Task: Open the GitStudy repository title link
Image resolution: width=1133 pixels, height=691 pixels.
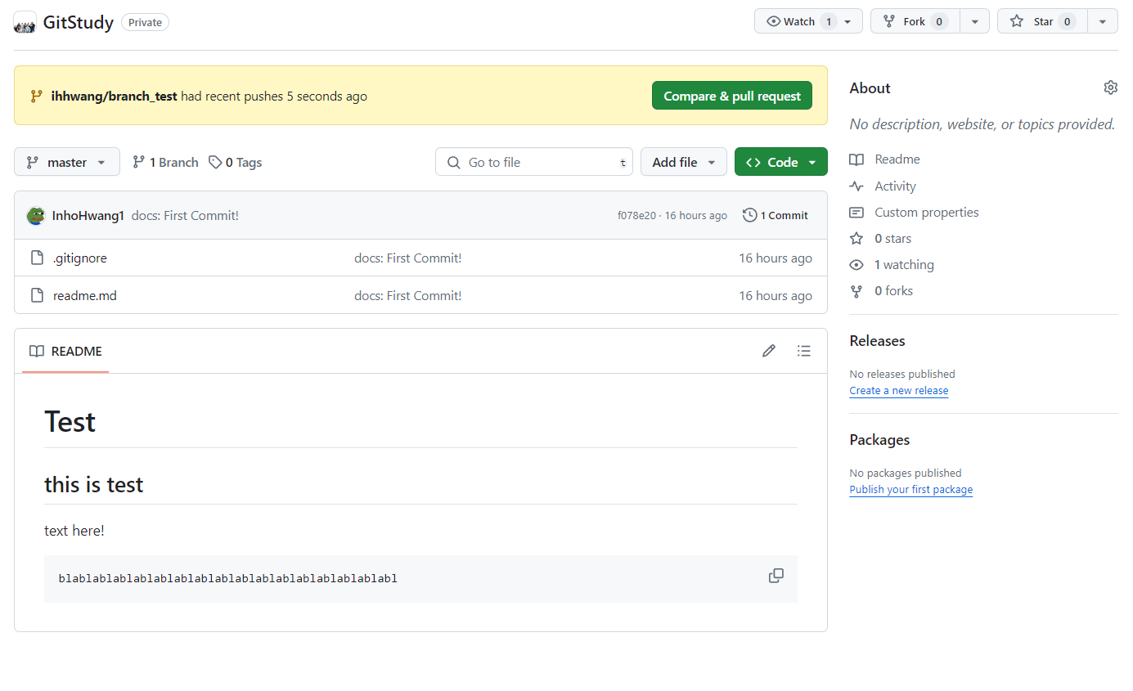Action: tap(79, 22)
